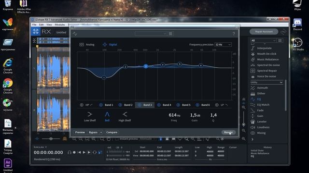The height and width of the screenshot is (173, 309).
Task: Open the EQ preset dropdown
Action: 151,34
